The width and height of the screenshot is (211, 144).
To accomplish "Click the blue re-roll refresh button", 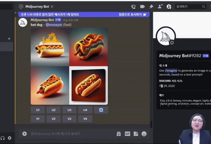I will pyautogui.click(x=101, y=110).
